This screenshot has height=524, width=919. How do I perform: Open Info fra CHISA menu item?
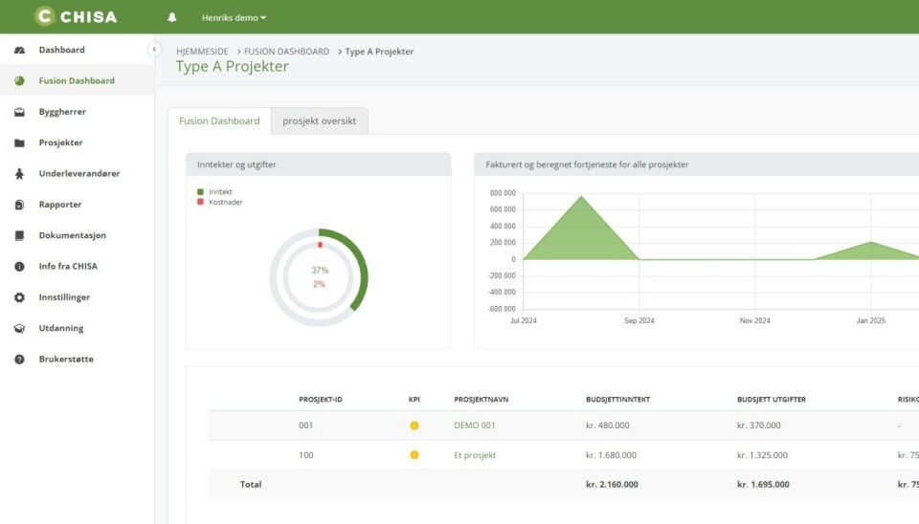pyautogui.click(x=68, y=267)
